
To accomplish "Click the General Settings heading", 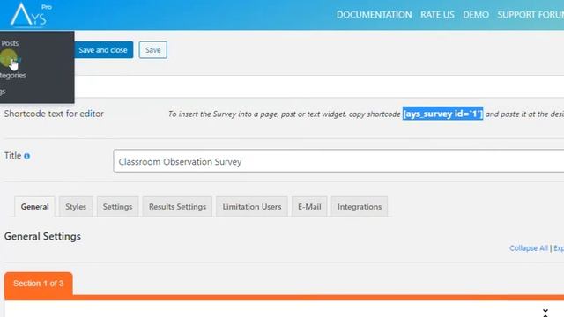I will [x=42, y=236].
